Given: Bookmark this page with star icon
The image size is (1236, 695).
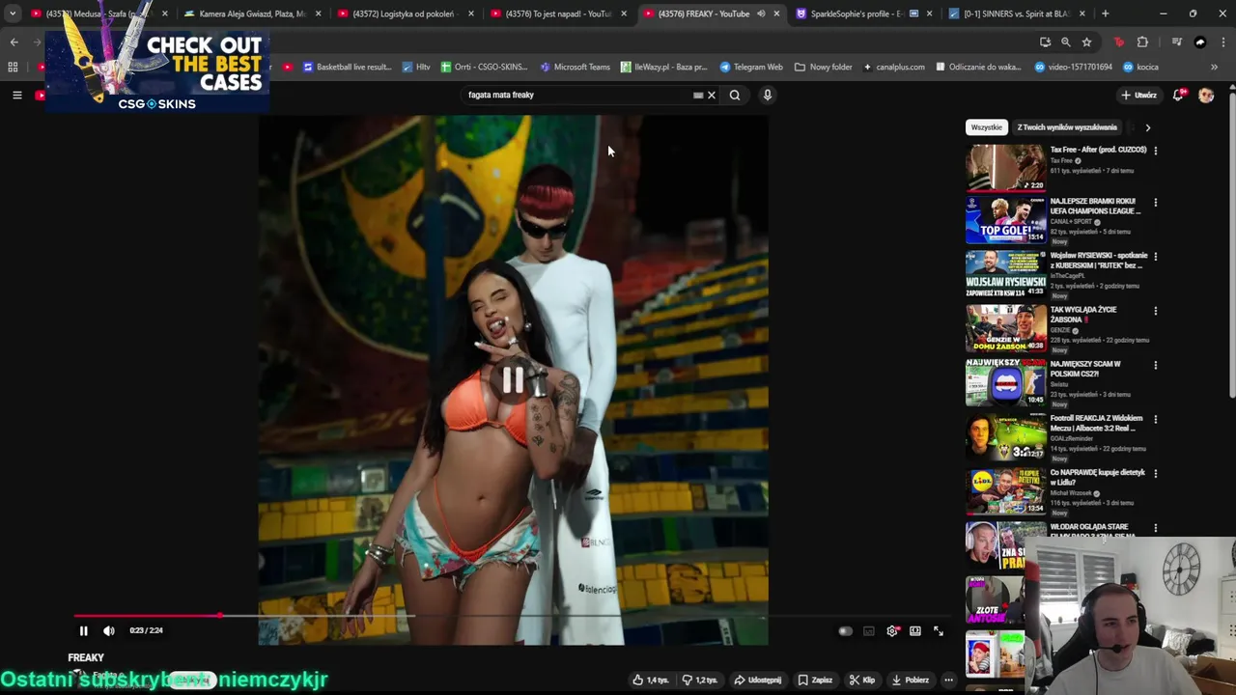Looking at the screenshot, I should pos(1086,42).
